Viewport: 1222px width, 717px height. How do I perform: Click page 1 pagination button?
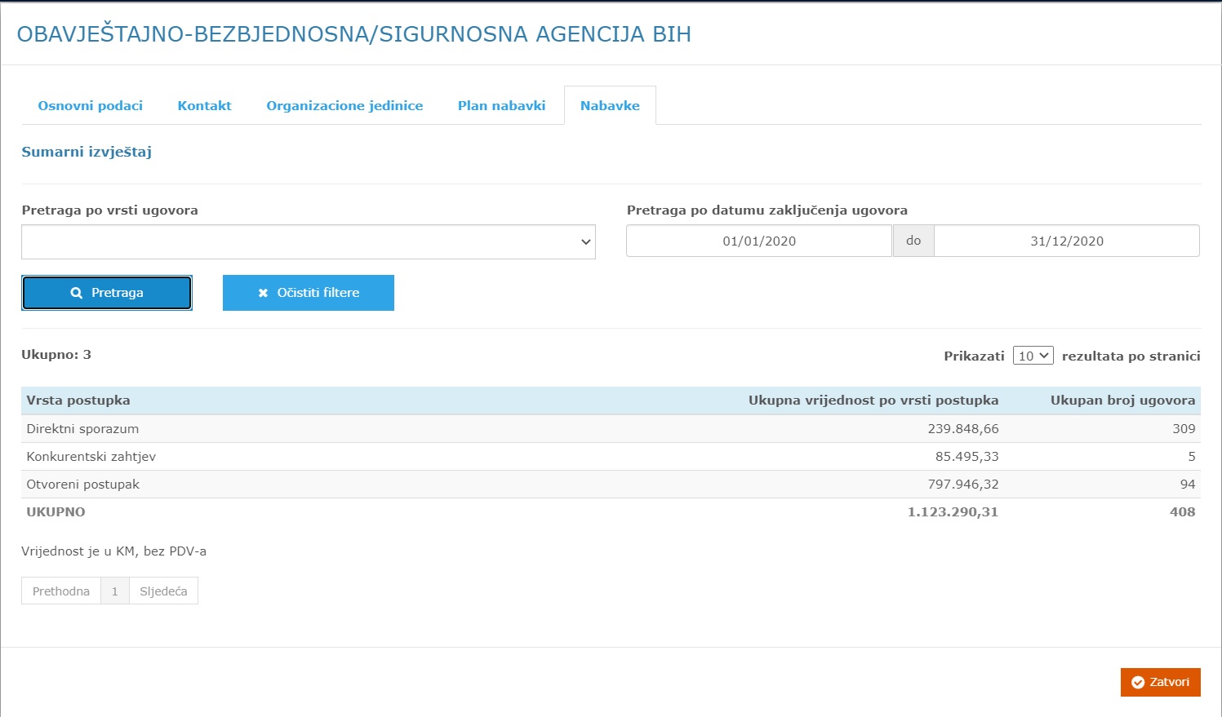115,591
